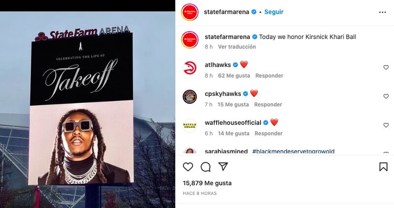394x208 pixels.
Task: Open the Waffle House avatar
Action: click(190, 126)
